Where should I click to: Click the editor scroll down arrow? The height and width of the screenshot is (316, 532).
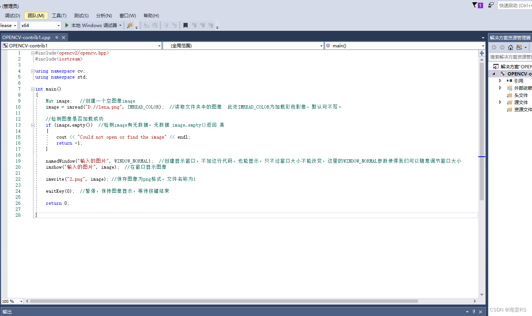(482, 295)
